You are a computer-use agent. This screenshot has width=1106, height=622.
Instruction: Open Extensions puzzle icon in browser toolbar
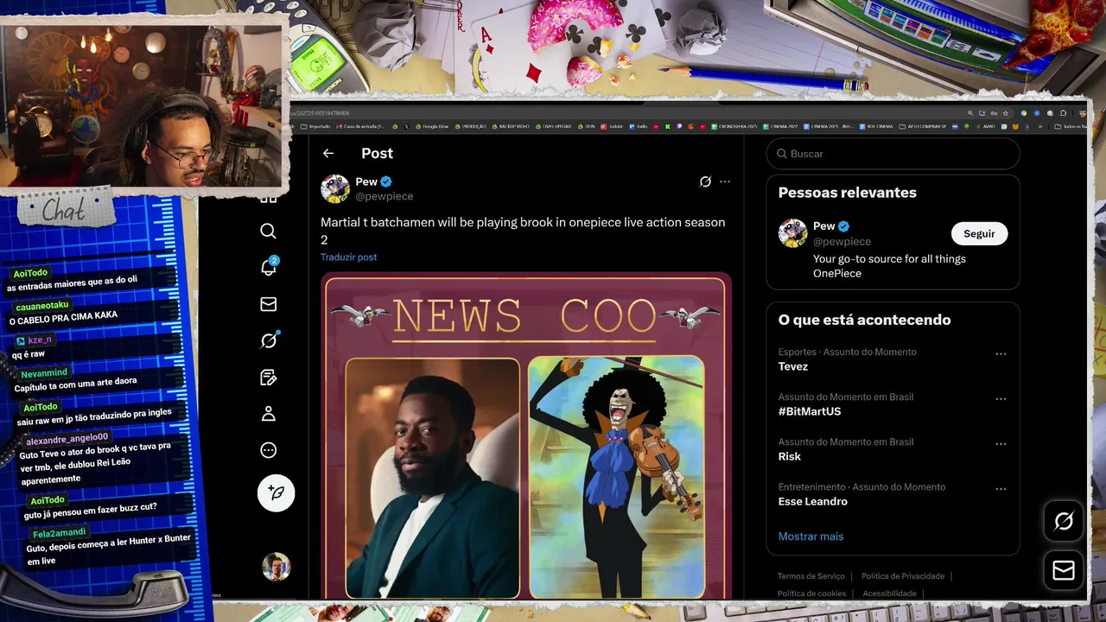coord(1064,113)
